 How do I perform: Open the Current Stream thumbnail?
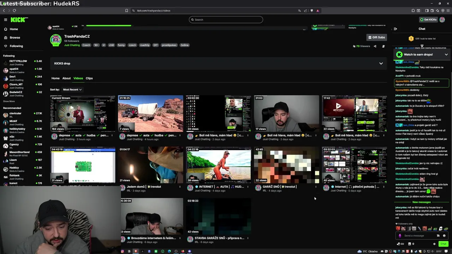click(x=83, y=113)
